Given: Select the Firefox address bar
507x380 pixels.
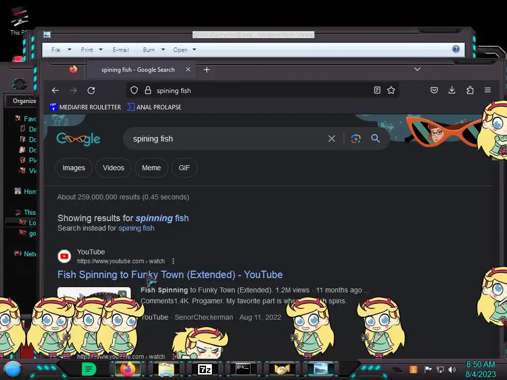Looking at the screenshot, I should coord(262,91).
